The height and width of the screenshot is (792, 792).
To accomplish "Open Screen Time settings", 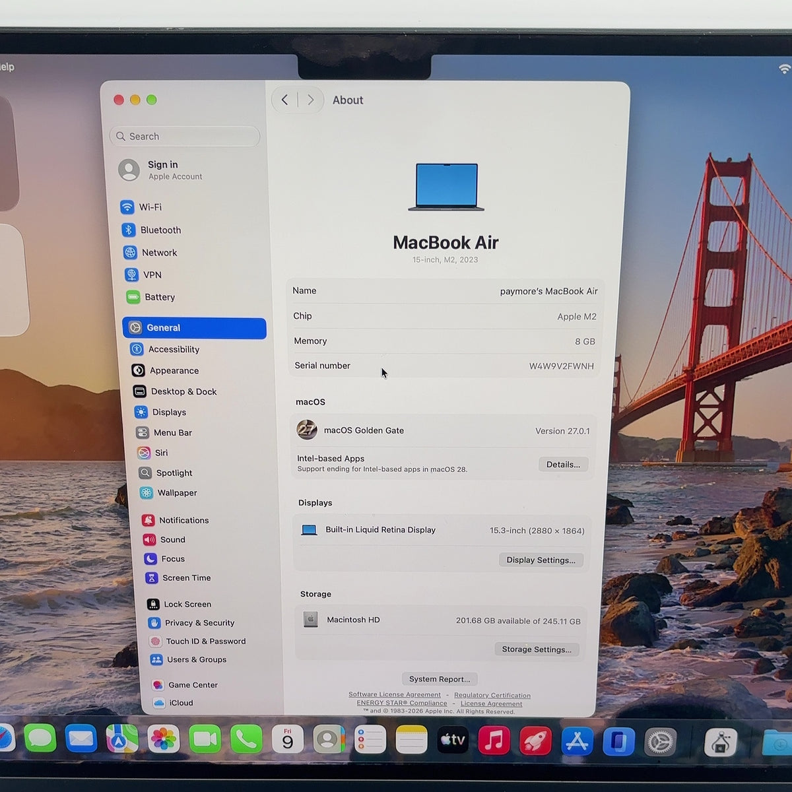I will point(178,577).
